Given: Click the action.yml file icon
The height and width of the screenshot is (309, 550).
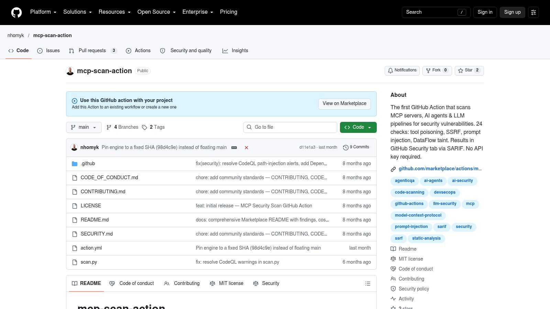Looking at the screenshot, I should point(75,248).
